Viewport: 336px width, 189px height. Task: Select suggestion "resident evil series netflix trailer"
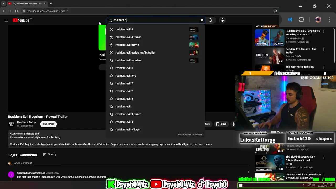(155, 52)
